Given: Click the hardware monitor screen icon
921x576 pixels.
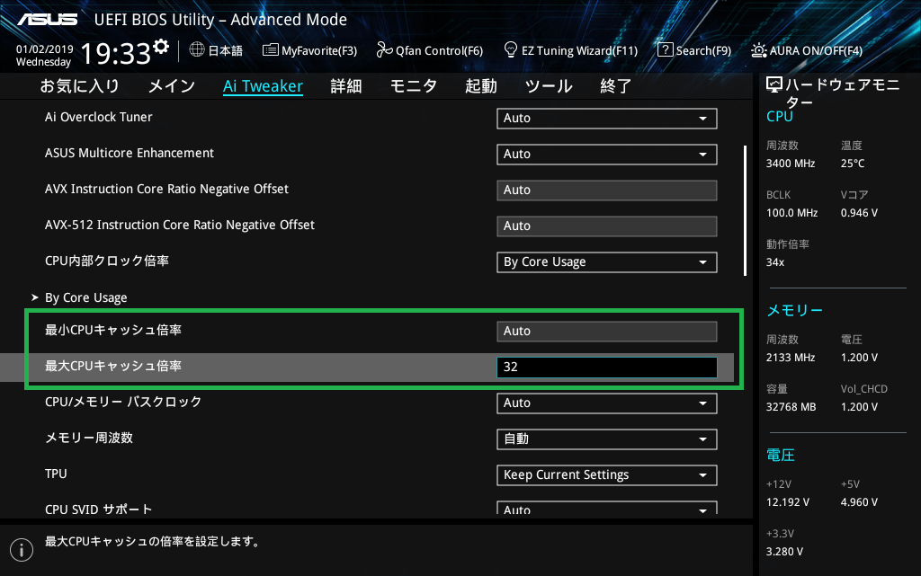Looking at the screenshot, I should point(774,85).
